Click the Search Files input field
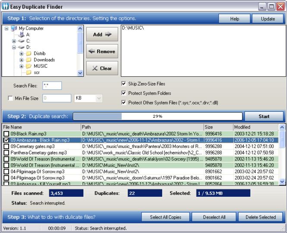 pos(52,86)
